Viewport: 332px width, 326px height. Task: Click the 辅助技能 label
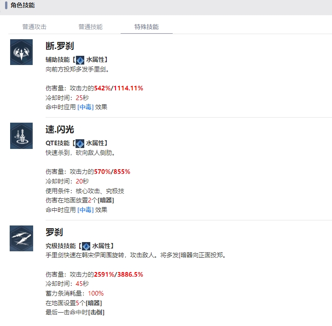click(x=58, y=60)
